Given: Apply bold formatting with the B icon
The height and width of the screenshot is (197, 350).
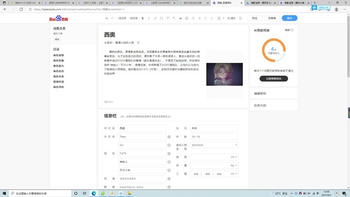Looking at the screenshot, I should [x=143, y=18].
